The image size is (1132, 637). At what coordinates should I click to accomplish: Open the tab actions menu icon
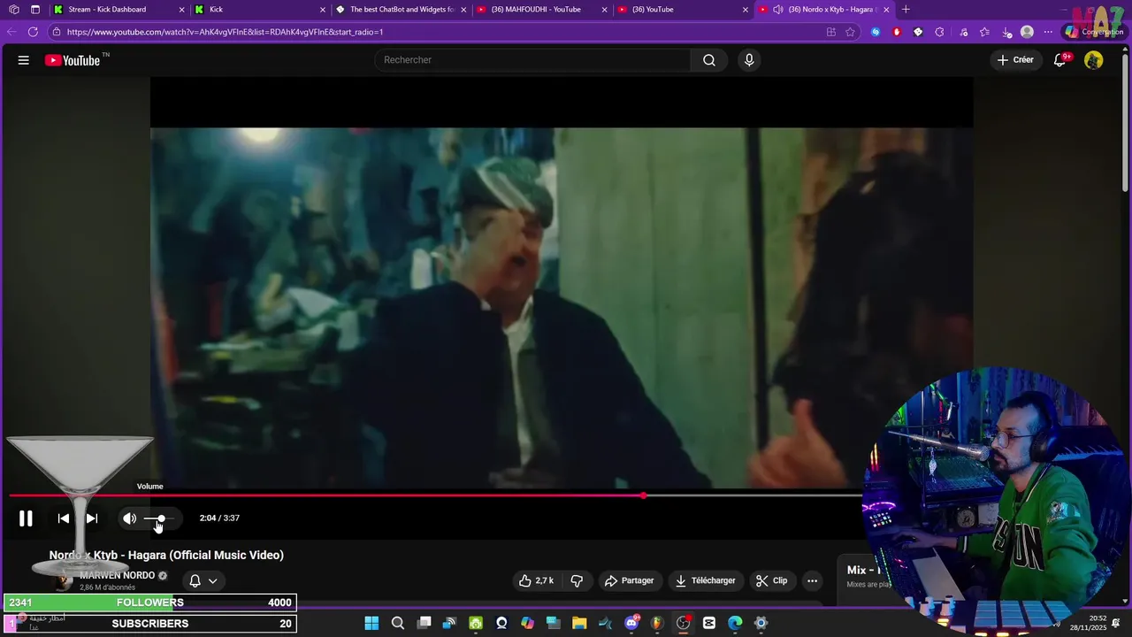[x=35, y=10]
